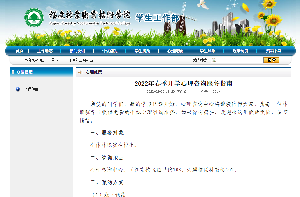Open the 首页 menu item
This screenshot has height=197, width=300.
pyautogui.click(x=19, y=51)
